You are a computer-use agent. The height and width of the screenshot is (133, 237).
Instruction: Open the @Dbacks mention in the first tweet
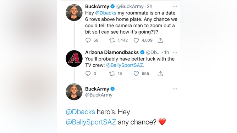106,13
